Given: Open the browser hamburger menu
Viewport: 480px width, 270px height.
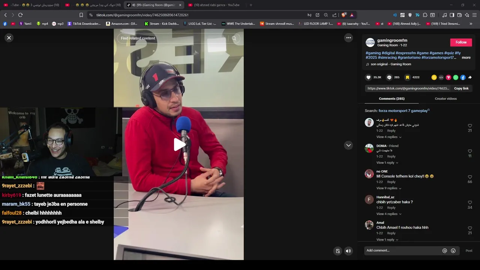Looking at the screenshot, I should click(x=474, y=15).
